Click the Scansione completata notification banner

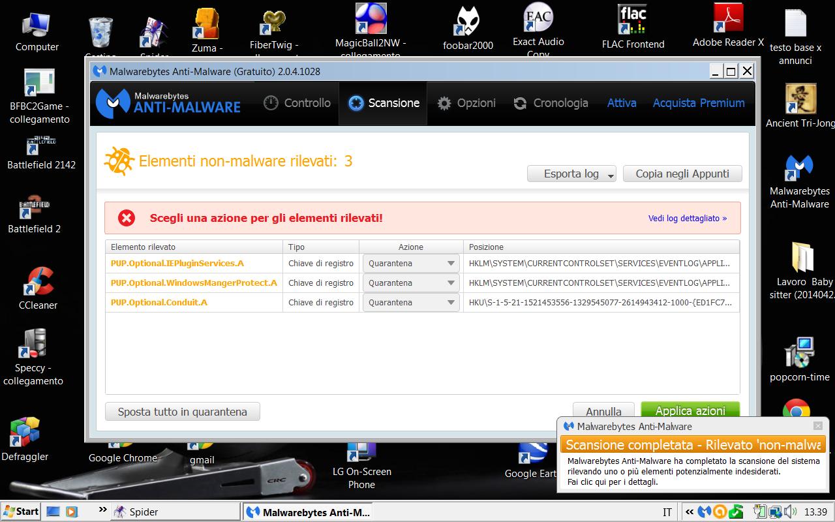[693, 445]
